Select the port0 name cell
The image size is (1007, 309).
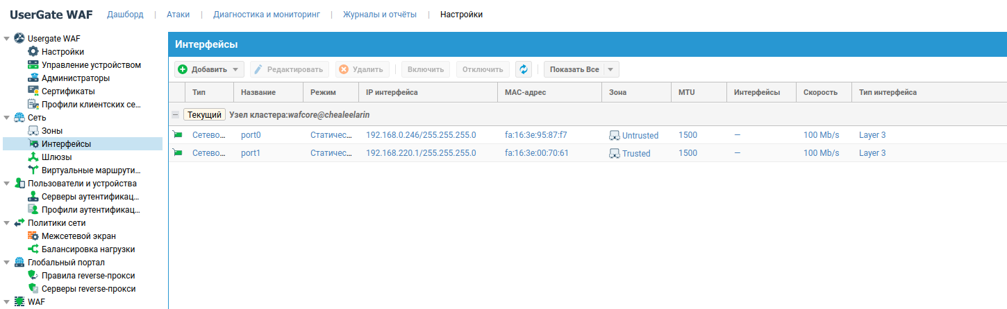[251, 135]
